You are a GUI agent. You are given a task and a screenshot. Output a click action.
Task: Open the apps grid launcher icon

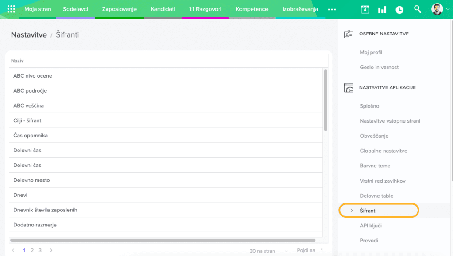click(11, 9)
